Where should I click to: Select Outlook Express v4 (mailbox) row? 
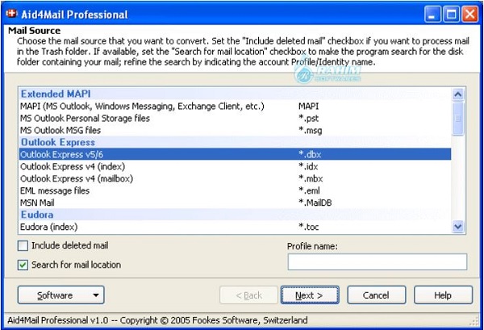coord(236,178)
